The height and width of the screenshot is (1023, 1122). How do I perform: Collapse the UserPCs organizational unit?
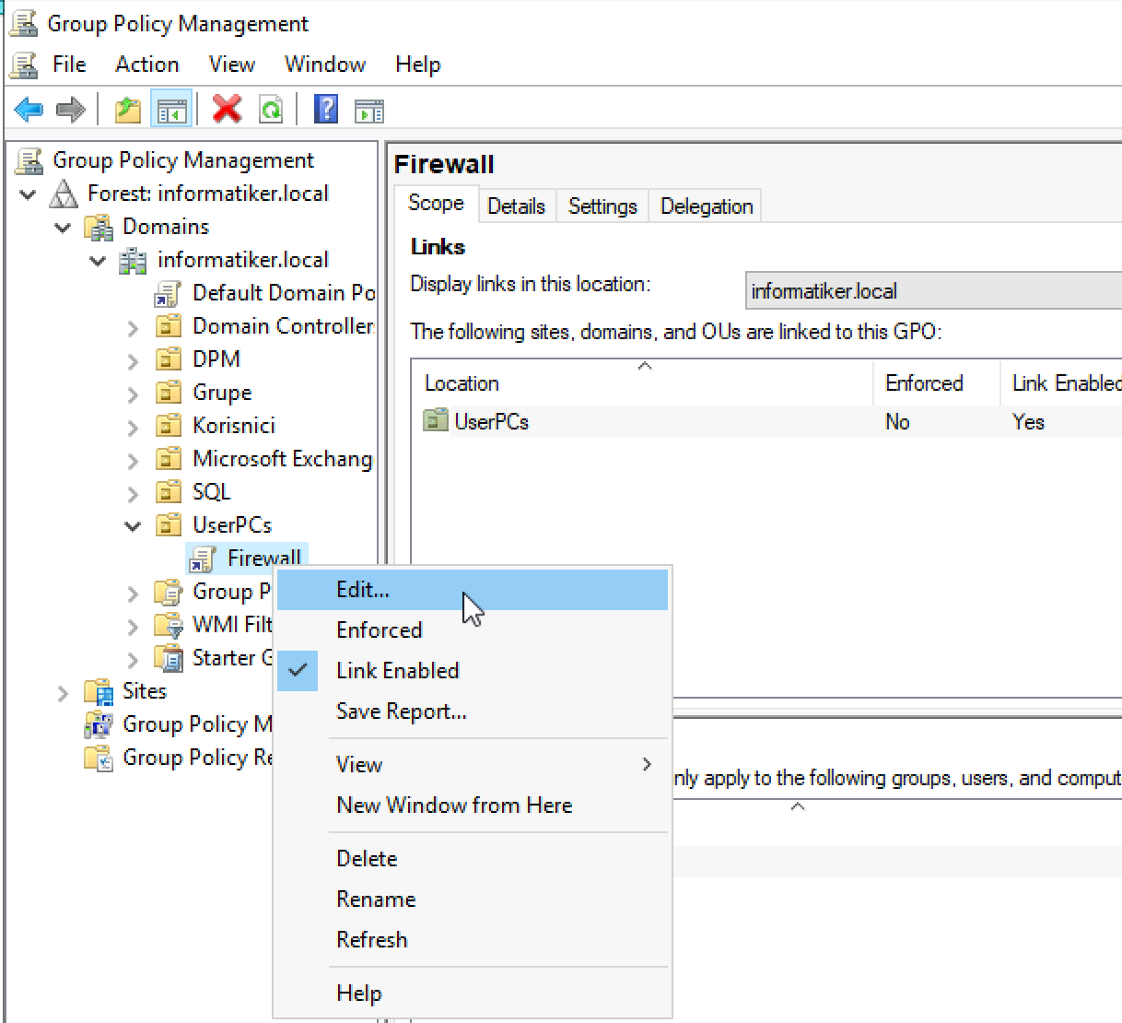(133, 526)
